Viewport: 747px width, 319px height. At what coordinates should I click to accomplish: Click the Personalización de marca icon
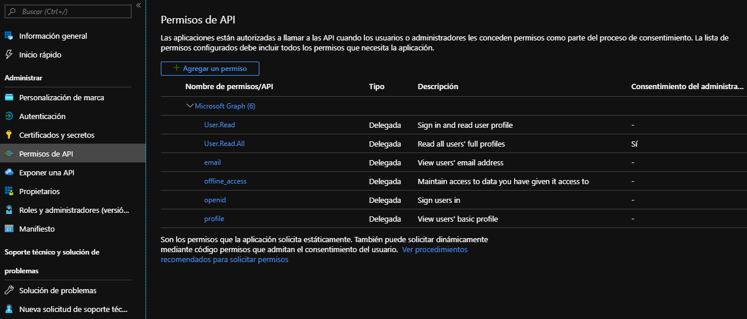coord(9,97)
